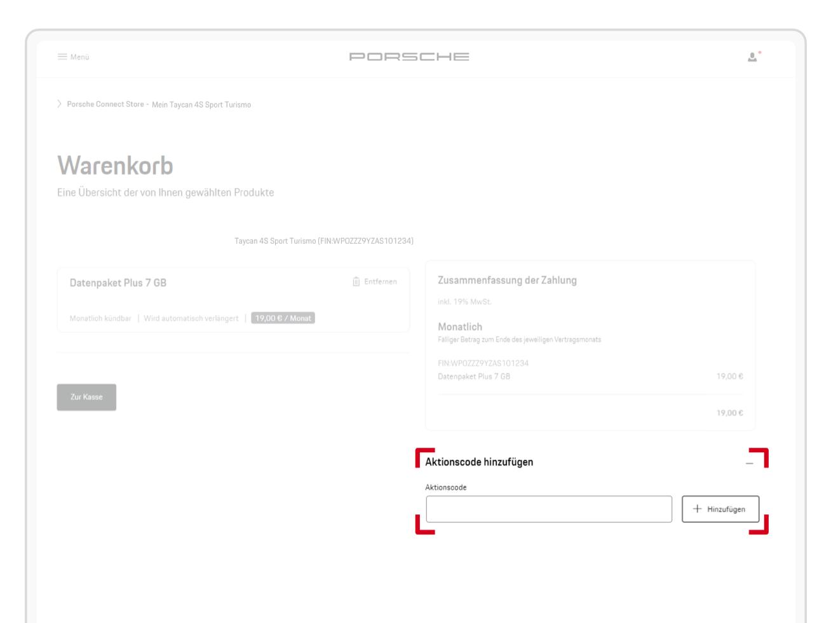Click the Zusammenfassung der Zahlung heading
831x623 pixels.
pos(507,280)
